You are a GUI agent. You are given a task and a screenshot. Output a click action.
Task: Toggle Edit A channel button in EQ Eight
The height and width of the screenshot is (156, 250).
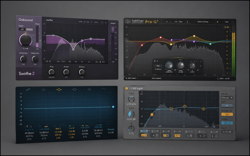pos(227,105)
